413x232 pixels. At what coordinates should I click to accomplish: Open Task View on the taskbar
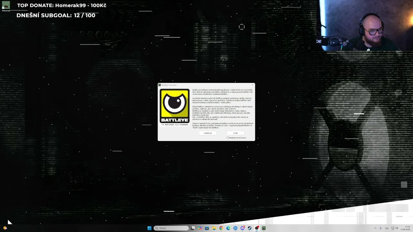(x=193, y=228)
